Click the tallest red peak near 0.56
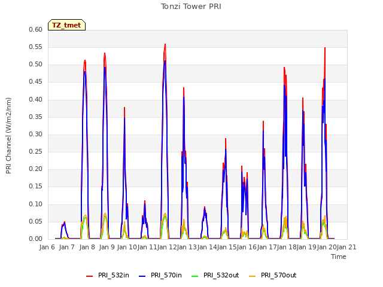Viewport: 383px width, 287px height. pos(165,45)
